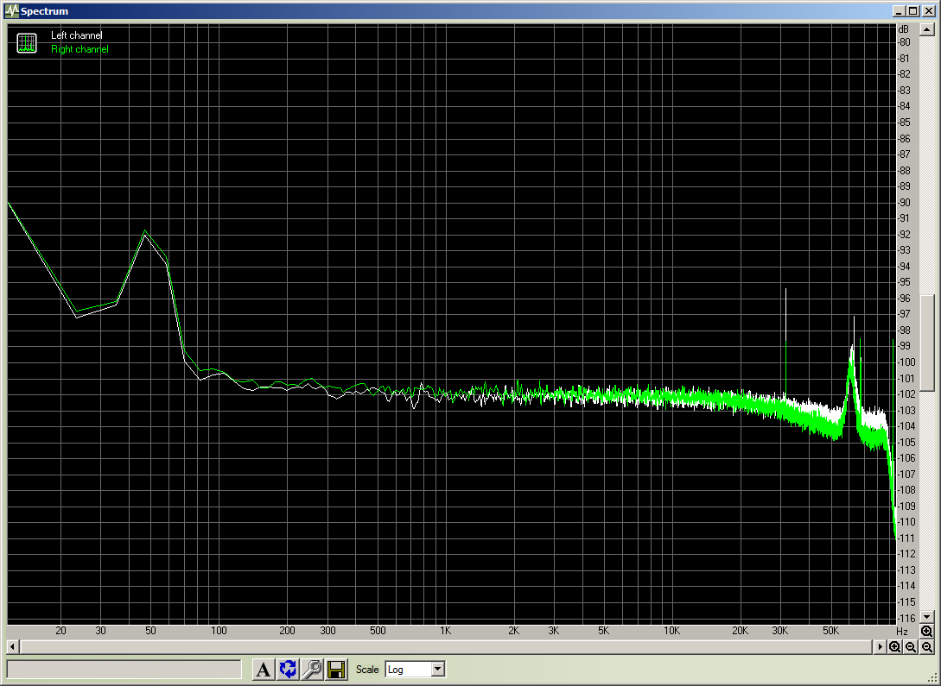Click the vertical scrollbar thumb on the dB axis
Image resolution: width=941 pixels, height=686 pixels.
tap(926, 342)
